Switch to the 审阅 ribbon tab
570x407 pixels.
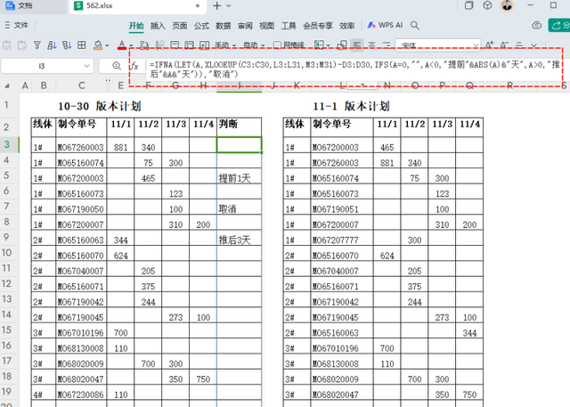point(245,26)
